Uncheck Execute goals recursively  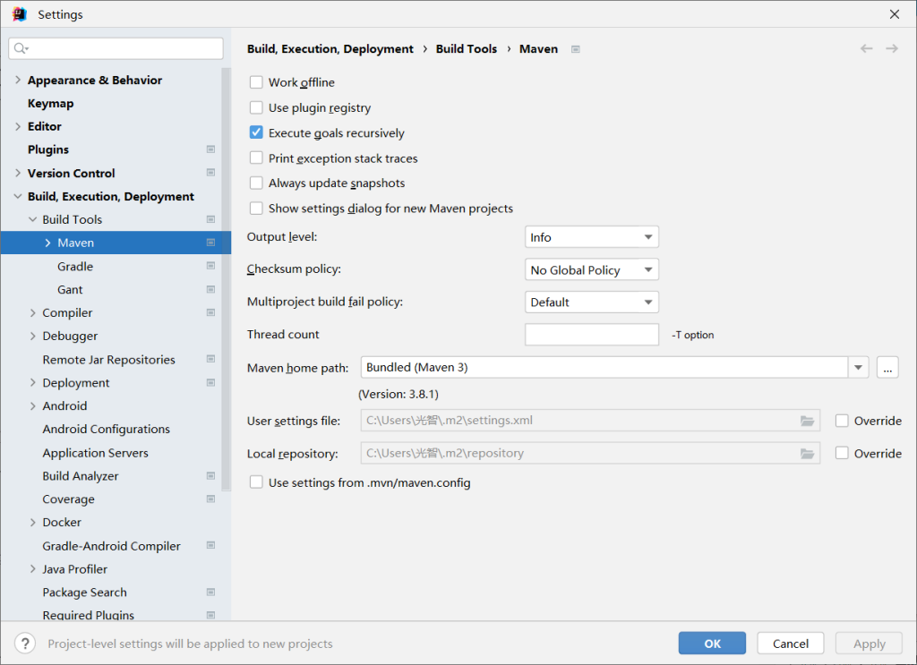tap(257, 132)
